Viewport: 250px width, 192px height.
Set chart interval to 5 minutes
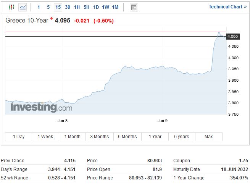click(x=48, y=7)
